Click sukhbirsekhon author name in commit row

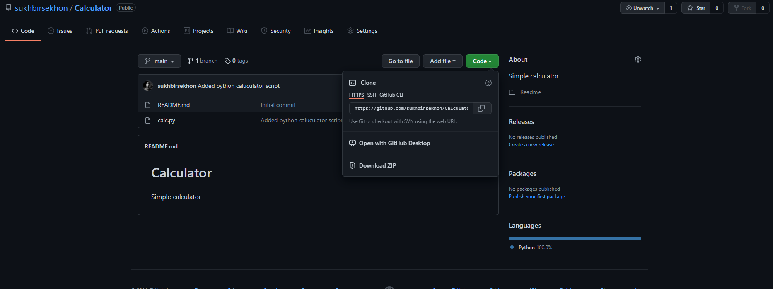177,86
